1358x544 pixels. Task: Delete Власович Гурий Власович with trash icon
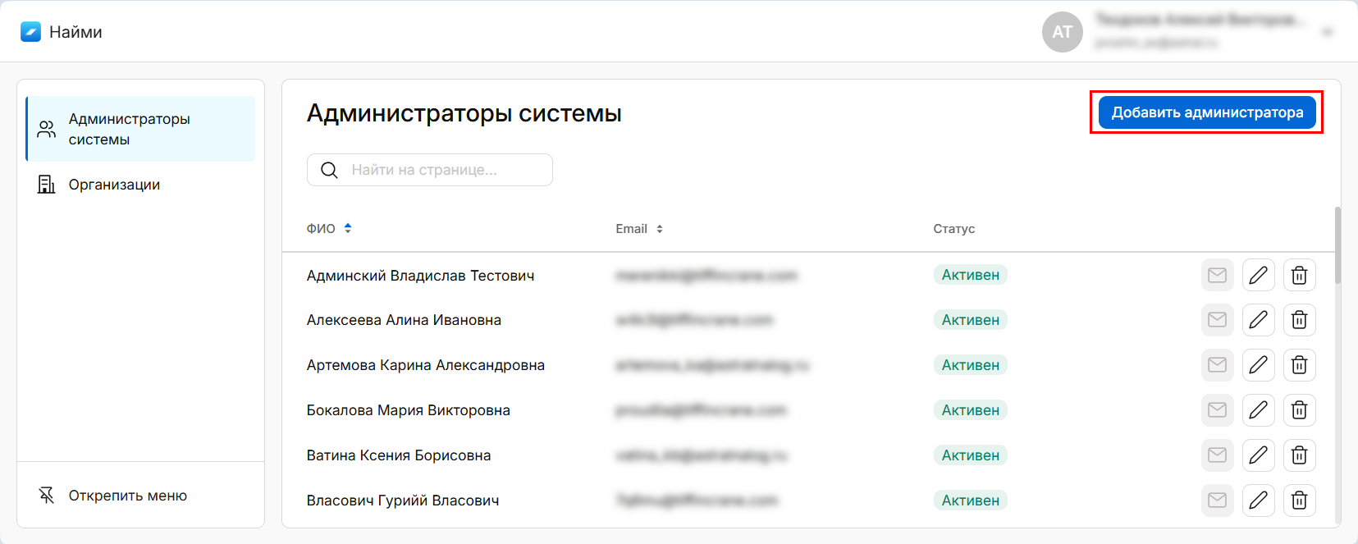[x=1299, y=501]
